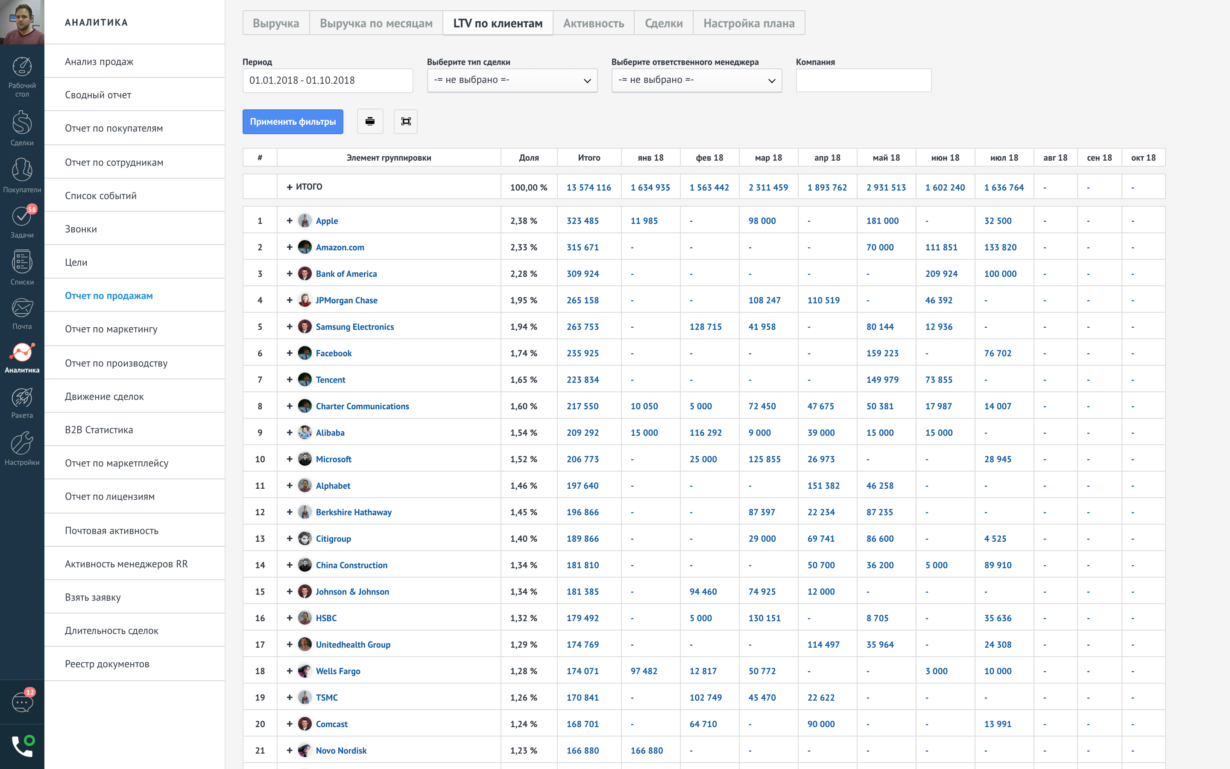Click the Компания input field

[x=864, y=80]
